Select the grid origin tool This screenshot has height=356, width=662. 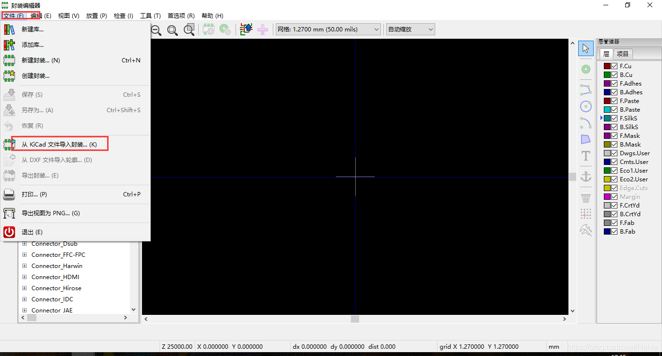tap(586, 214)
